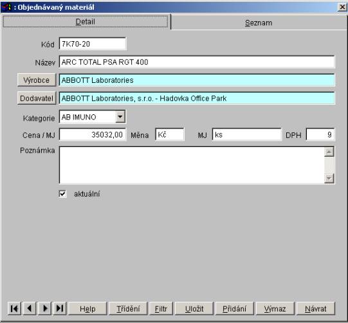Open the Kategorie dropdown arrow
Image resolution: width=348 pixels, height=323 pixels.
[x=120, y=116]
